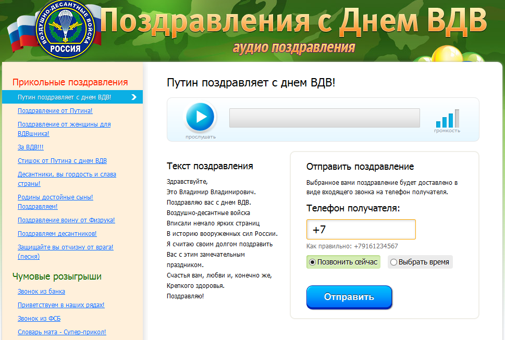Open 'Десантники, вы гордость и слава страны!' link
505x340 pixels.
coord(67,179)
